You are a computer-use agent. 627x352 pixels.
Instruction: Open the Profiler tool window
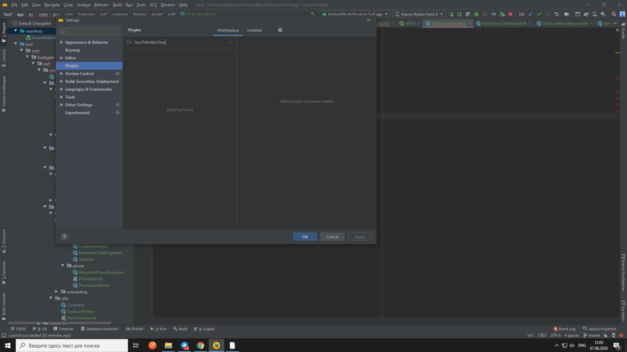135,329
